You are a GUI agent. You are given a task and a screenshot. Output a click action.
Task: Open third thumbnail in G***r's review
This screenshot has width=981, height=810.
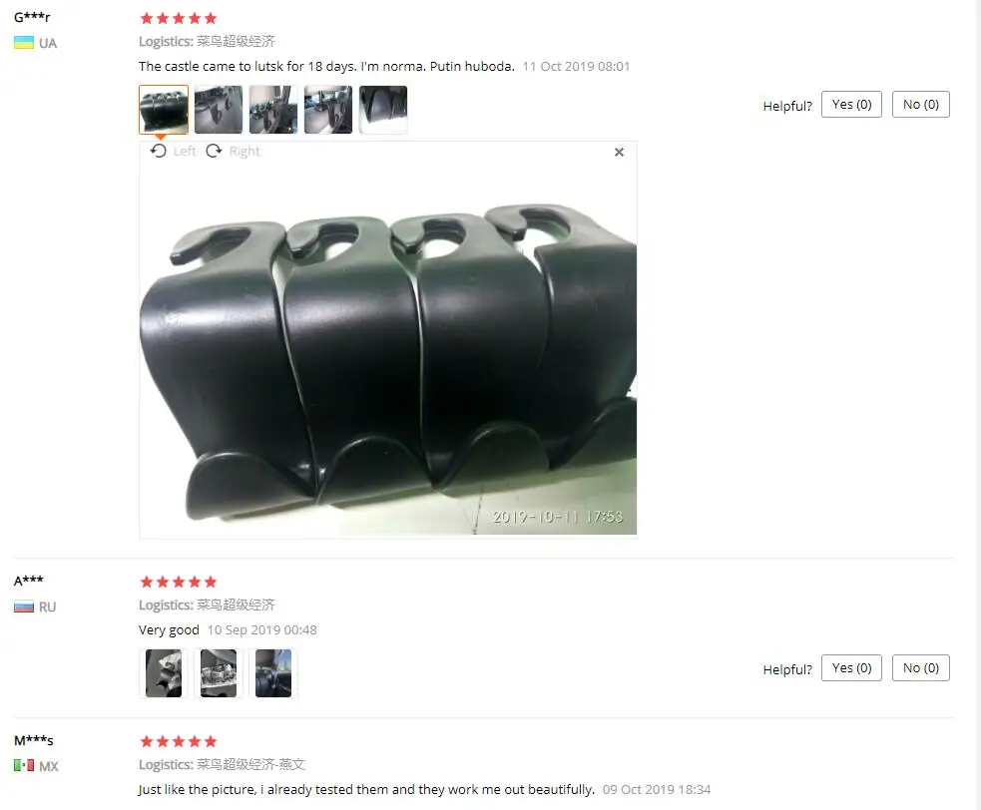point(273,110)
